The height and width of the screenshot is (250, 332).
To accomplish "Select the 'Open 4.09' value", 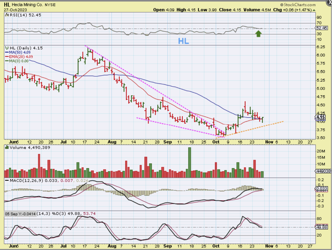I will click(164, 10).
